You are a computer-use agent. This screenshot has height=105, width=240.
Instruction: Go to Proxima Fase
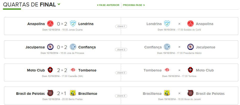click(134, 5)
